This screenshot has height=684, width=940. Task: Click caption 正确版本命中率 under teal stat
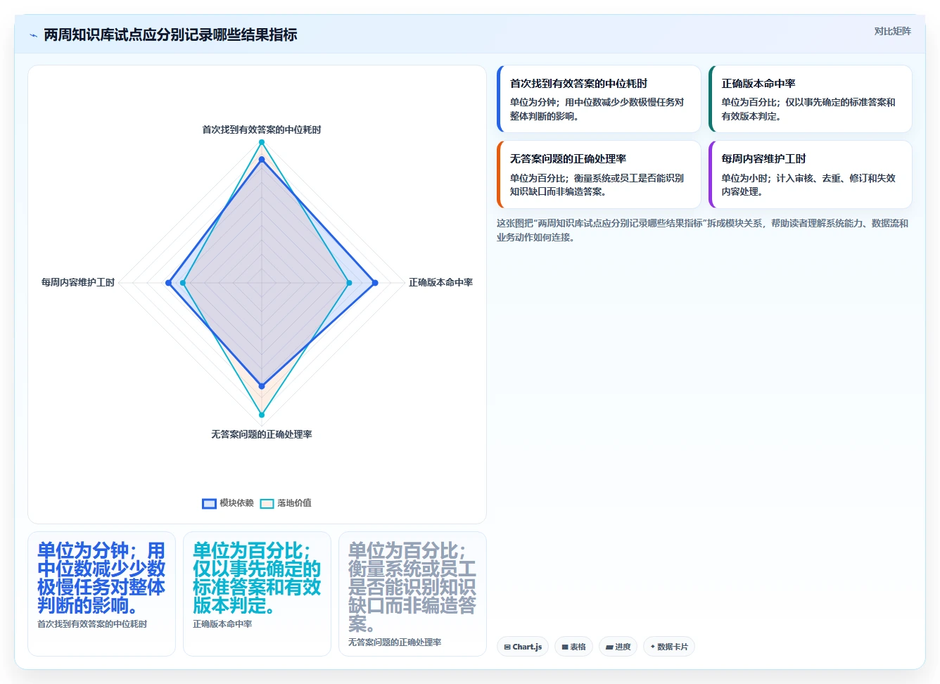point(222,624)
